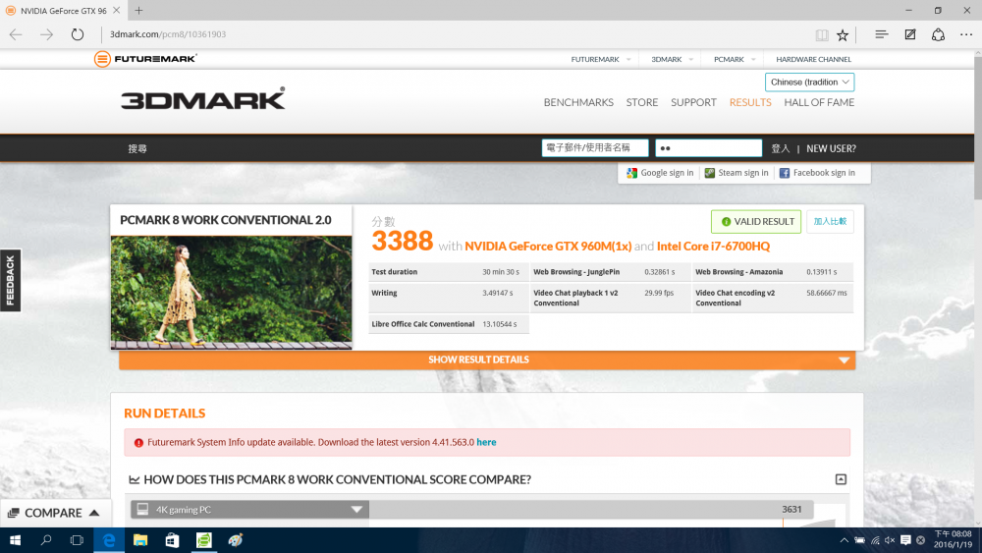Open File Explorer from taskbar
Viewport: 982px width, 553px height.
[x=140, y=540]
